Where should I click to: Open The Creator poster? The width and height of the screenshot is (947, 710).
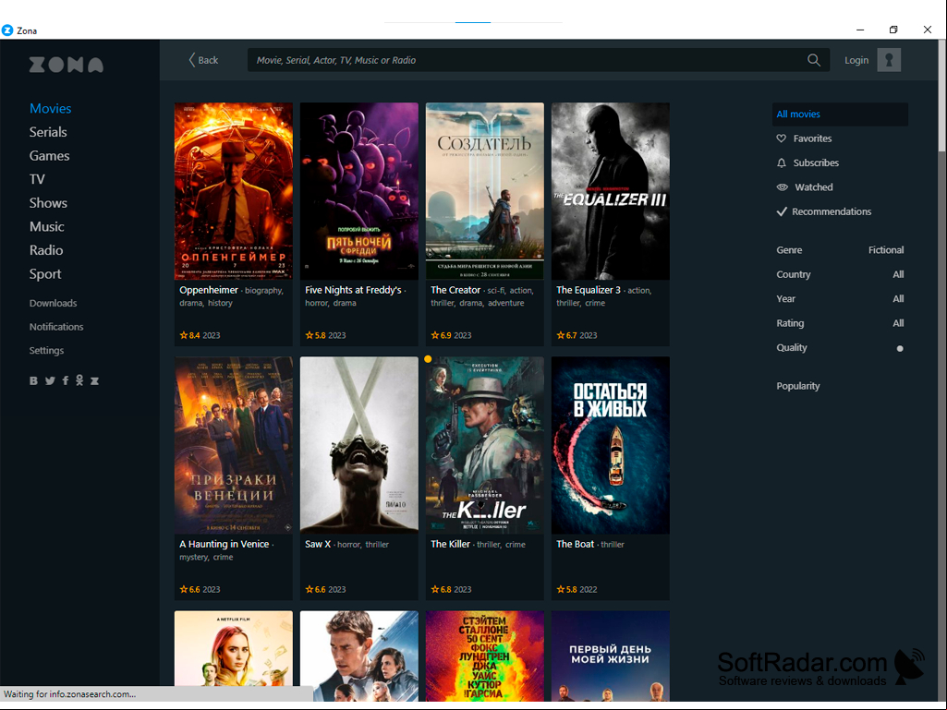point(484,191)
